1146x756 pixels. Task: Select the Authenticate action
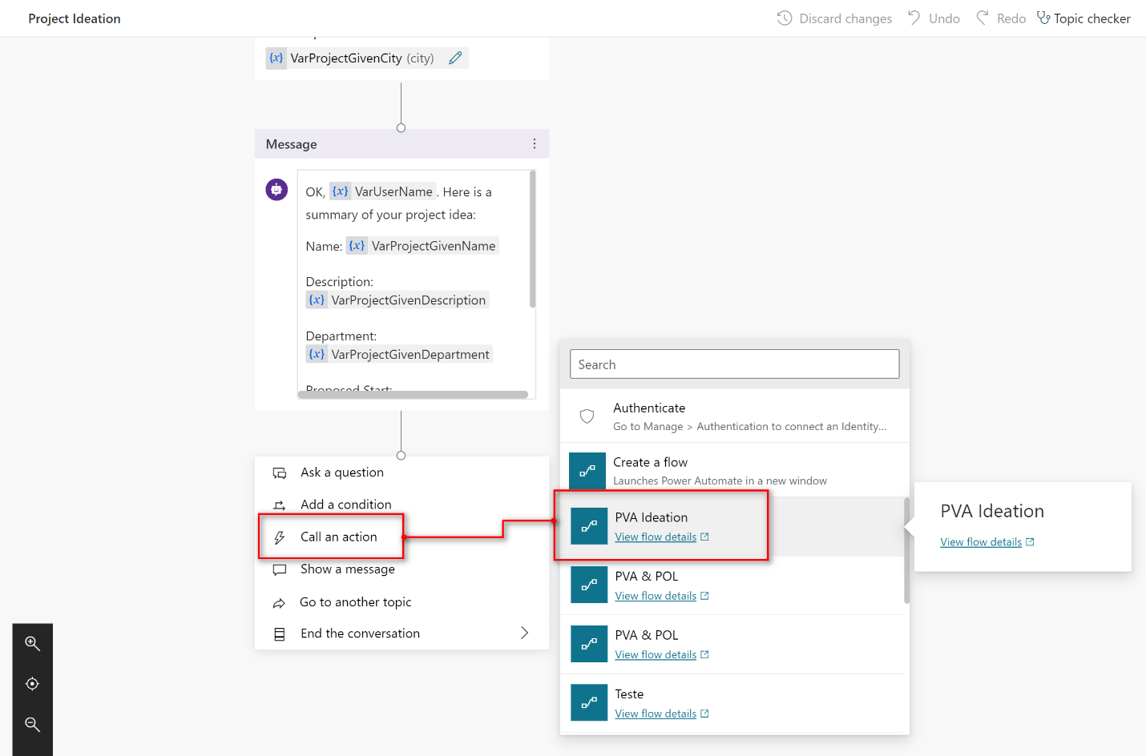tap(735, 416)
